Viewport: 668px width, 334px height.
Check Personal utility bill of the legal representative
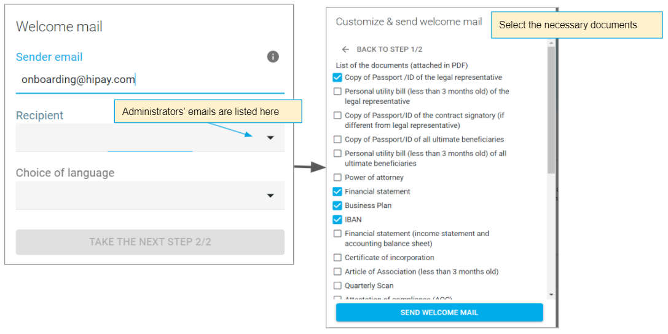click(x=337, y=92)
